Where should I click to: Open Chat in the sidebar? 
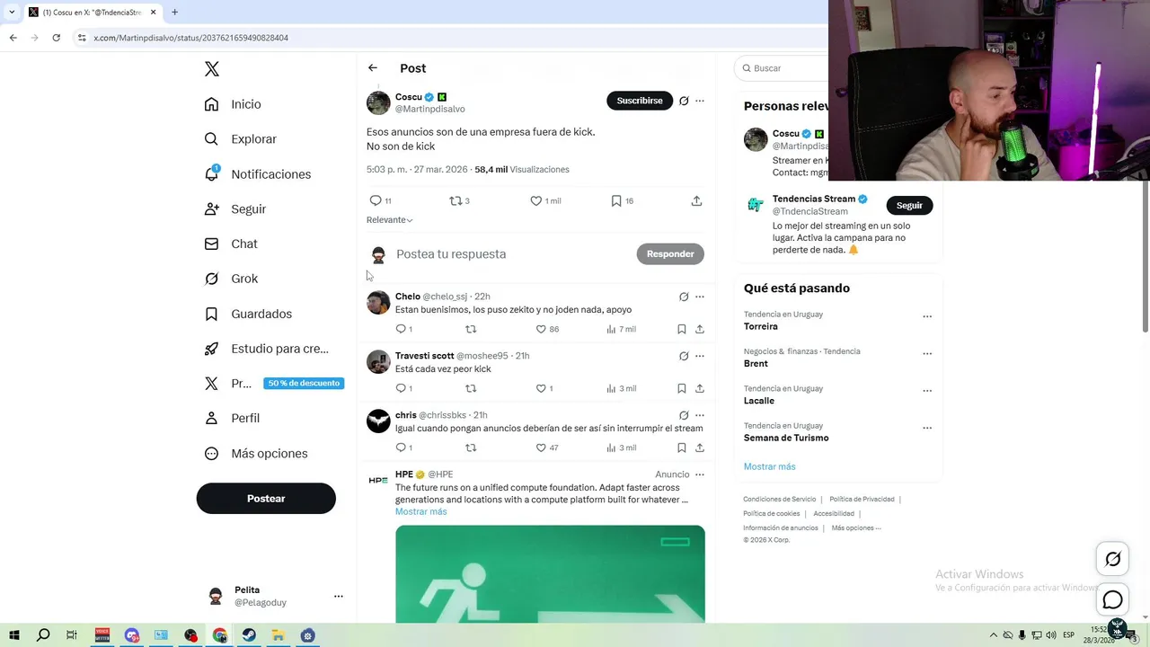[231, 244]
